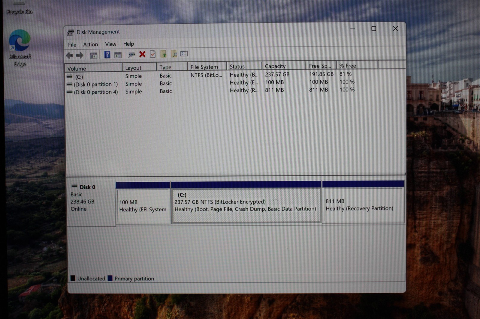Click the Back arrow toolbar icon

pos(70,55)
